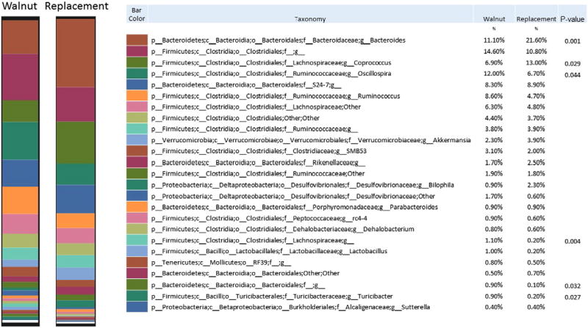Image resolution: width=588 pixels, height=328 pixels.
Task: Select the large olive-green segment in Replacement bar
Action: [x=76, y=142]
